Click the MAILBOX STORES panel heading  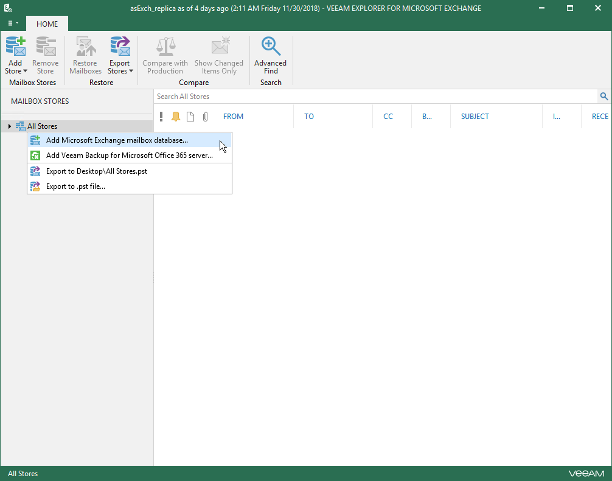(40, 101)
